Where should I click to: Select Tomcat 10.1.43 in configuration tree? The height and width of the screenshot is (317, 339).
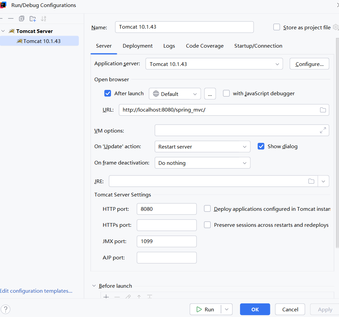(39, 41)
